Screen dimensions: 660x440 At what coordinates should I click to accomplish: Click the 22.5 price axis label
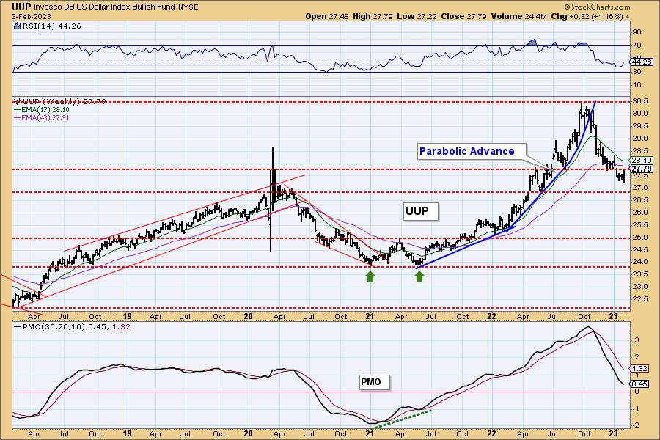coord(639,299)
